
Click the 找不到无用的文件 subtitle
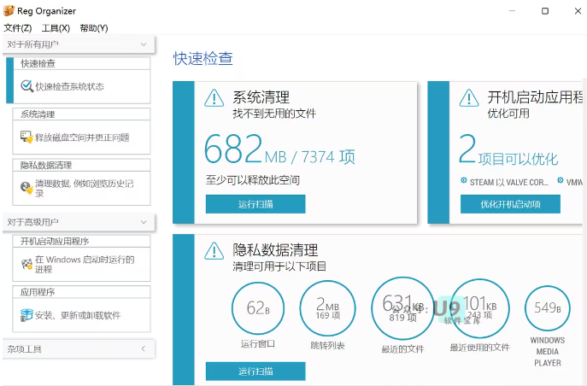(x=274, y=114)
